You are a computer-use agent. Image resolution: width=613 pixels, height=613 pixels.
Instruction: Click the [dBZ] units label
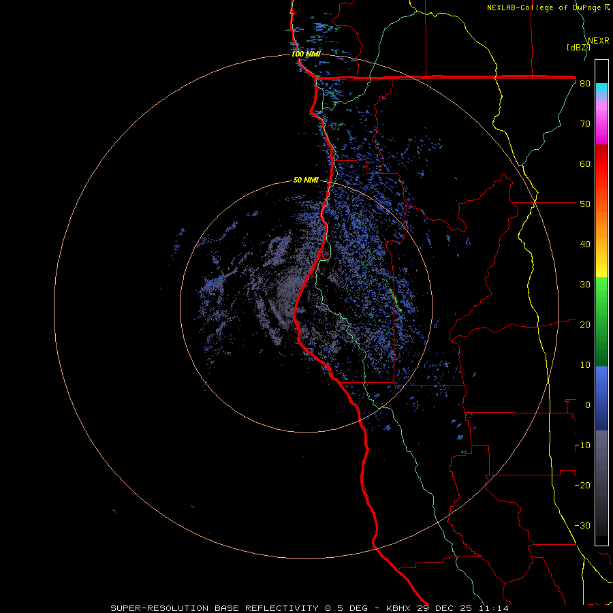point(578,48)
